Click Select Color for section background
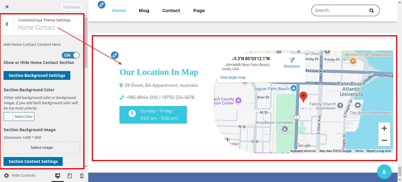This screenshot has width=402, height=182. [19, 117]
